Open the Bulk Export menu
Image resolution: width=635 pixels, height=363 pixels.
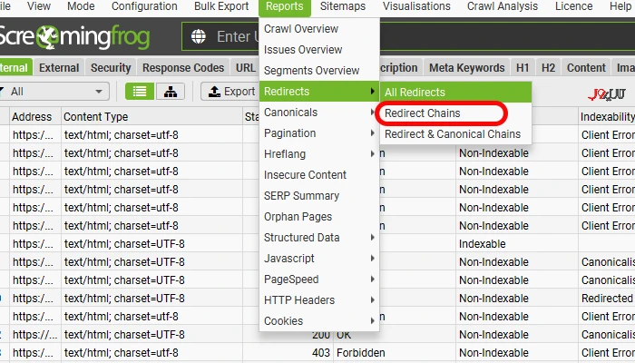point(221,6)
